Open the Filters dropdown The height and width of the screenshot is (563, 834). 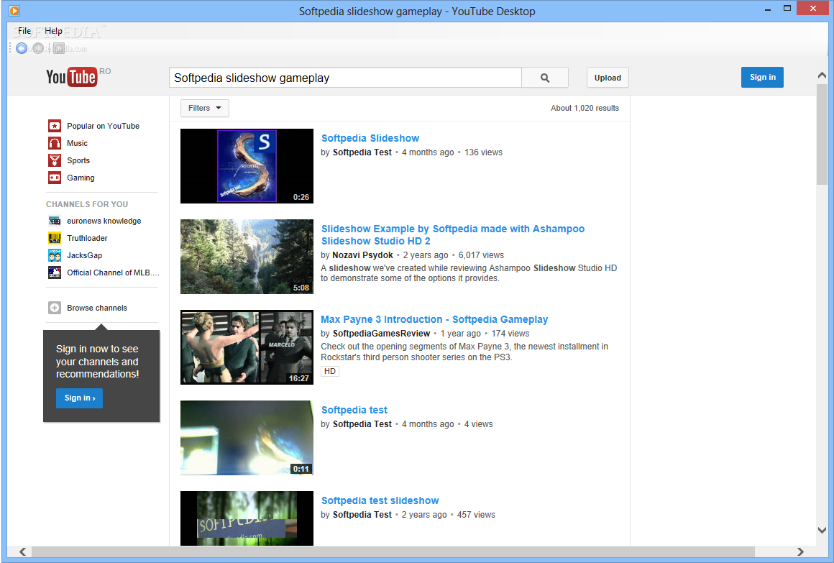(x=205, y=108)
